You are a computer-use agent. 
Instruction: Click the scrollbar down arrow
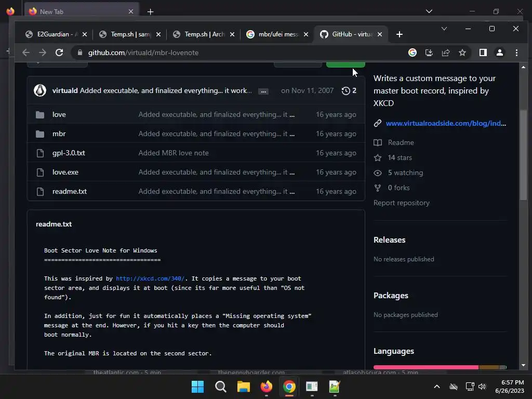(x=523, y=365)
